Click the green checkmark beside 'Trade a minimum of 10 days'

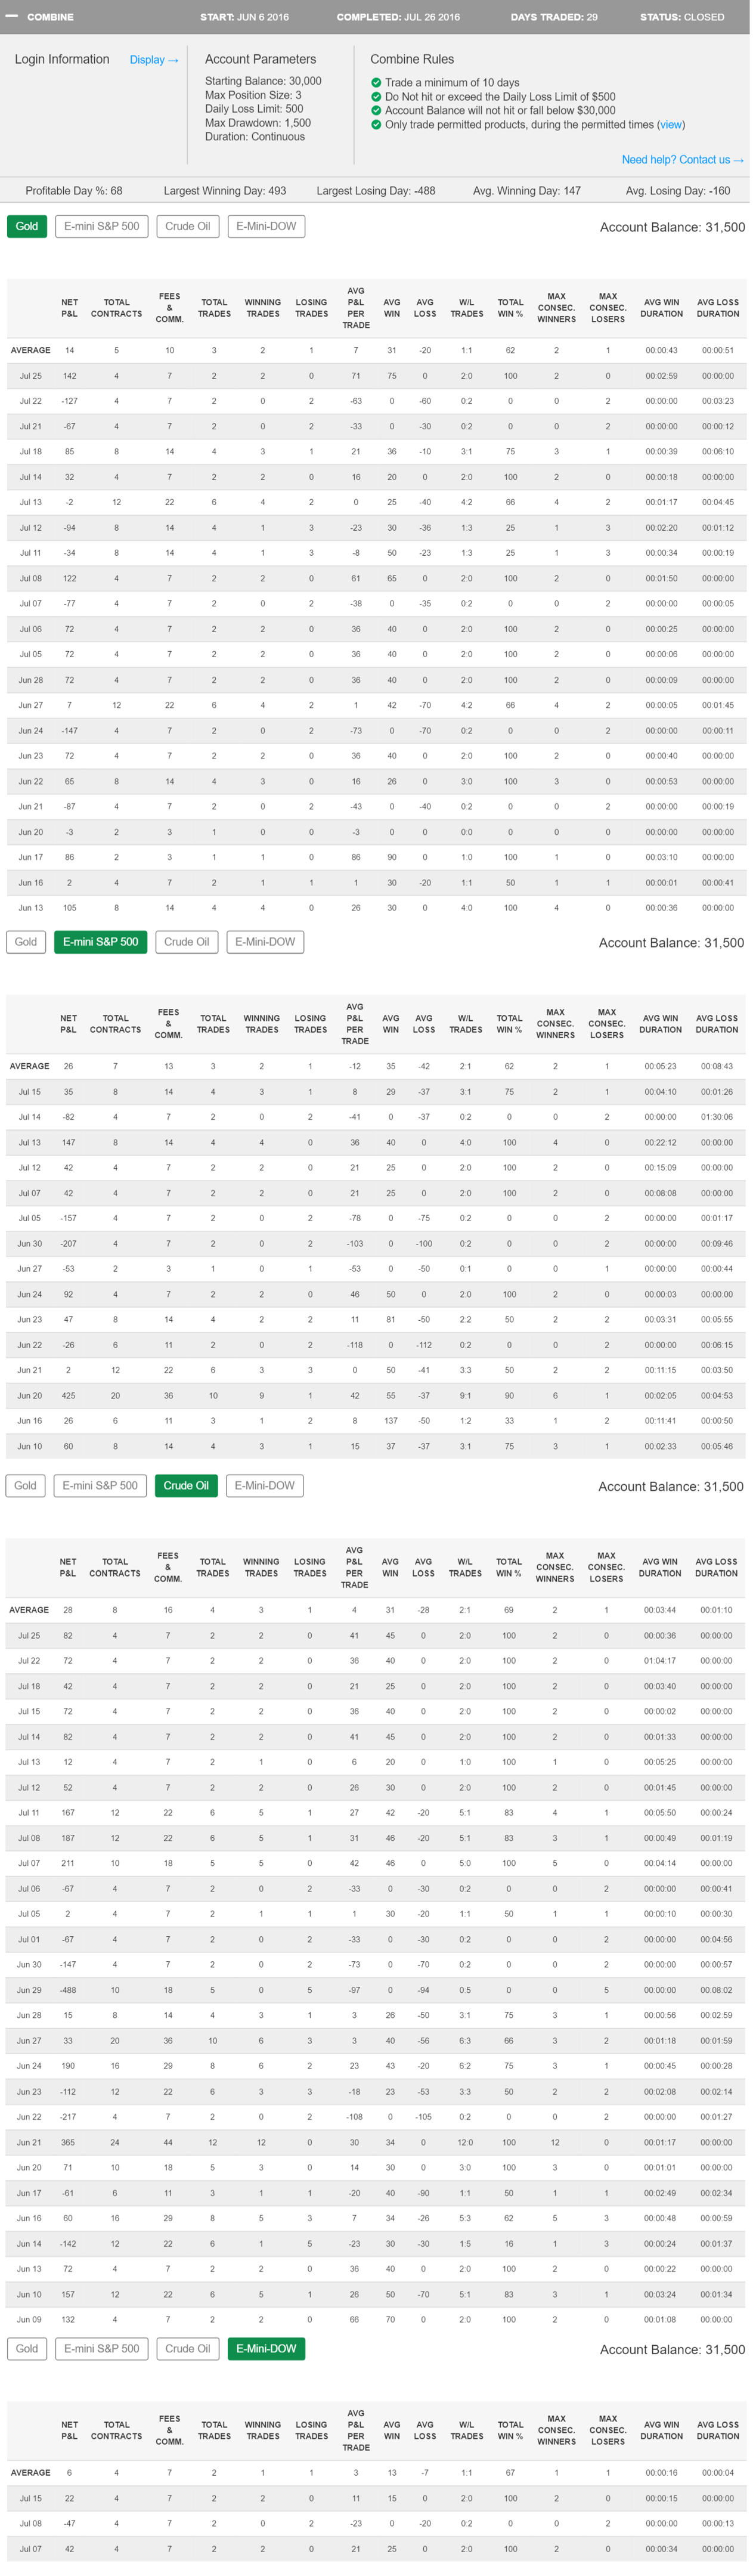tap(376, 83)
